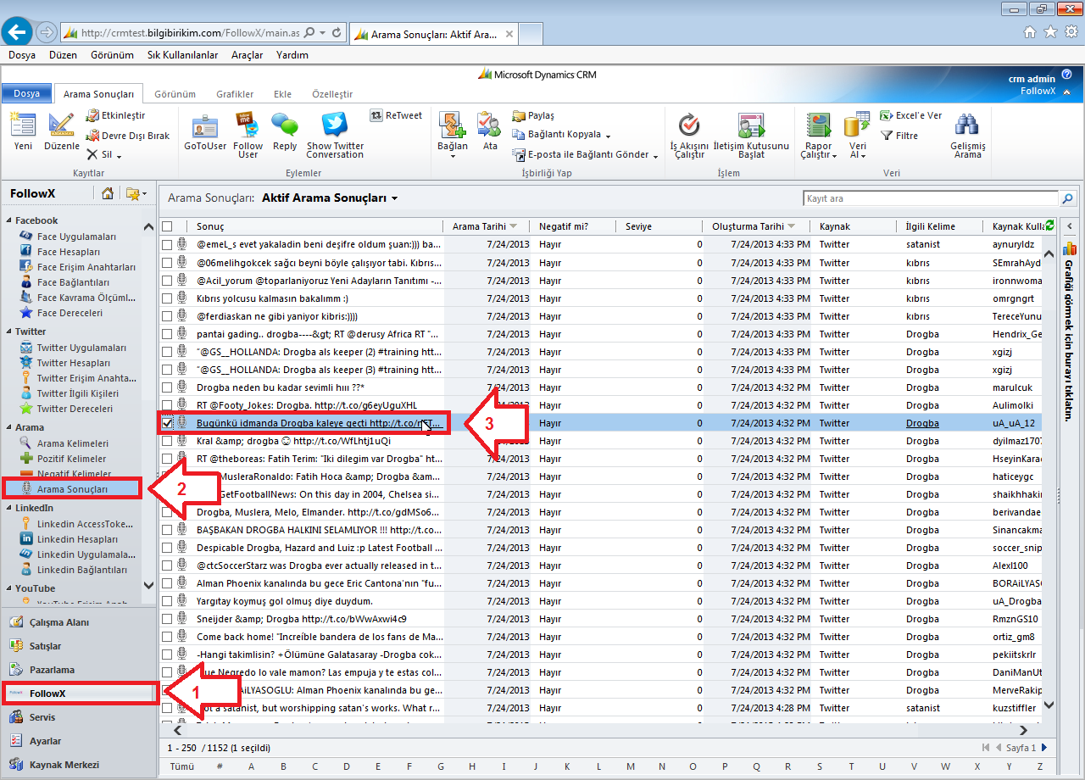Click the browser back button

click(x=18, y=32)
